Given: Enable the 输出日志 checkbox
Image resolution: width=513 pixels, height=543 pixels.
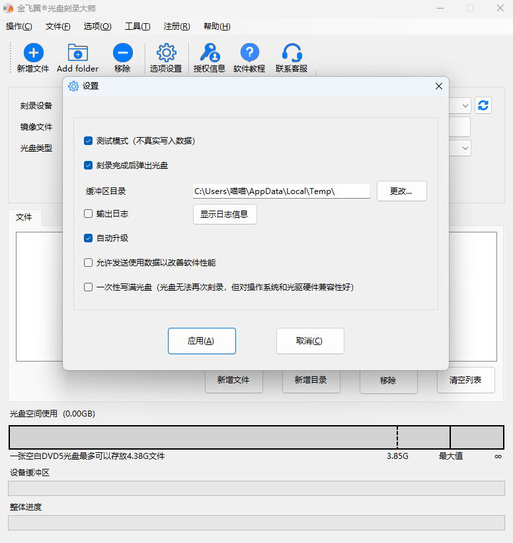Looking at the screenshot, I should (88, 214).
